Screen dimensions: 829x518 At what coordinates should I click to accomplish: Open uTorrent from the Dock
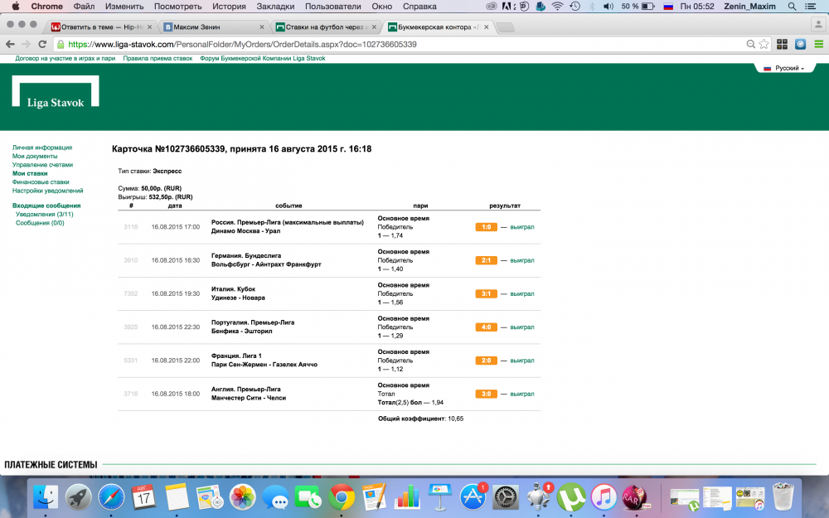tap(571, 497)
